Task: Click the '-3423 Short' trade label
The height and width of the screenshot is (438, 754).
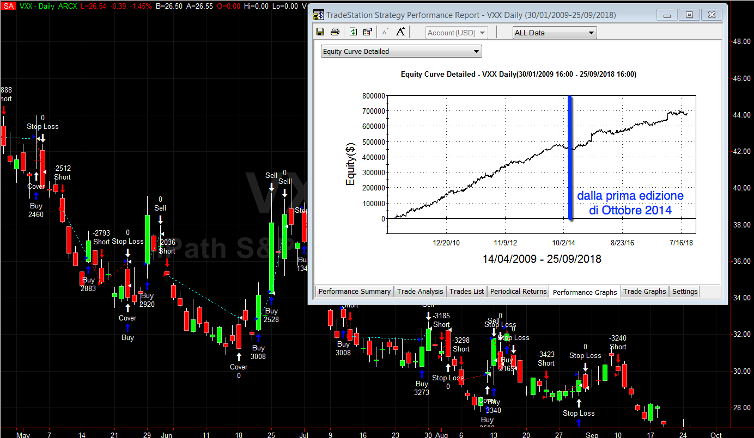Action: click(x=546, y=359)
